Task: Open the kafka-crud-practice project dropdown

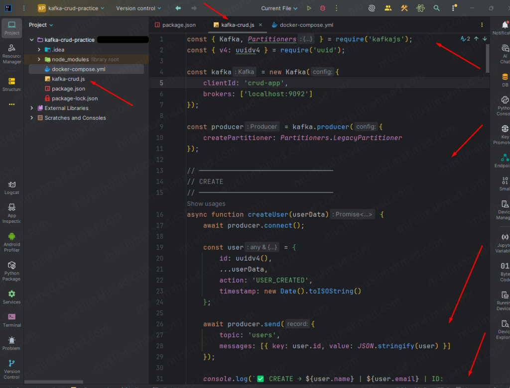Action: click(x=71, y=8)
